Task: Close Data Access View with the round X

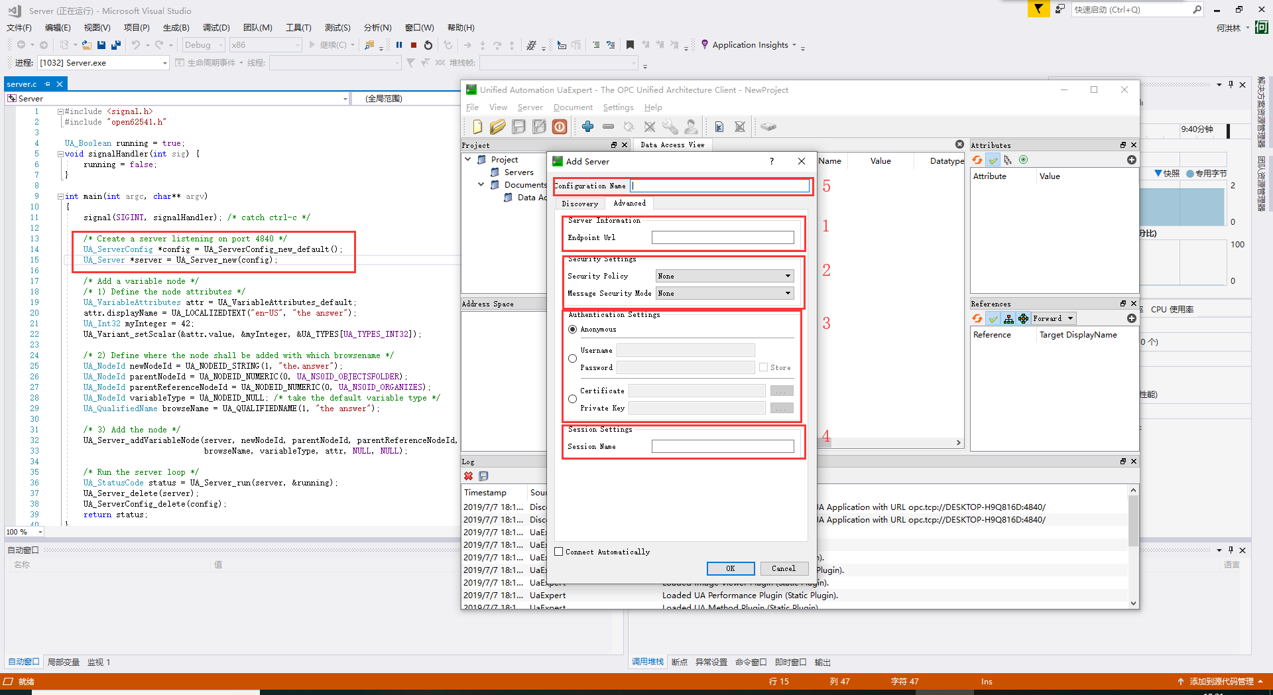Action: pyautogui.click(x=959, y=145)
